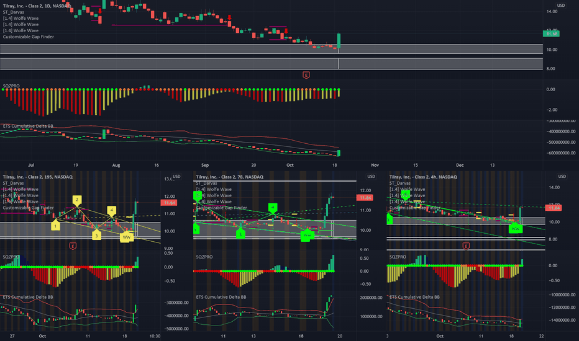
Task: Select SQZPRO indicator label on the 1D chart
Action: tap(11, 86)
